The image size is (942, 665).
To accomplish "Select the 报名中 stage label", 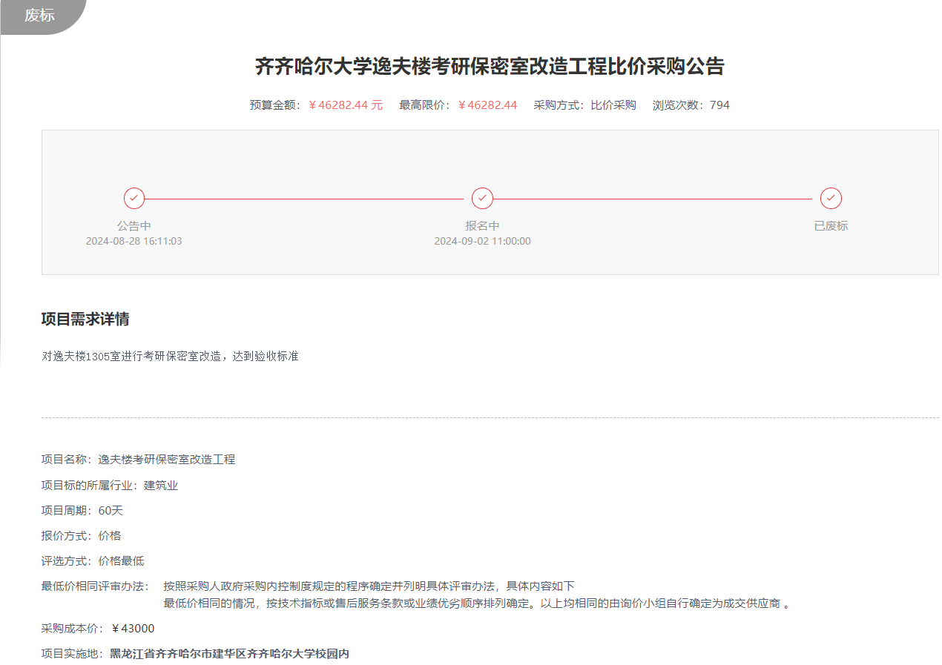I will tap(482, 226).
